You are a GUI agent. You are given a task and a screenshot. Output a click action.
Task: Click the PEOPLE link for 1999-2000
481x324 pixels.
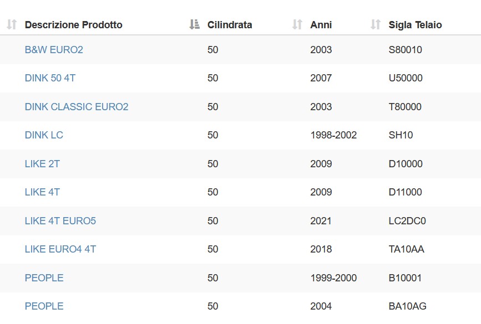(44, 278)
